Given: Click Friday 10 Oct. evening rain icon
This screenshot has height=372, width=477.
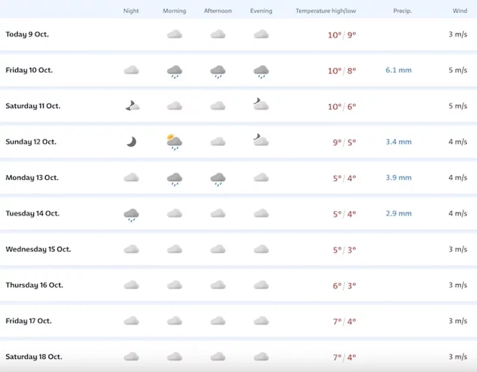Looking at the screenshot, I should pos(261,71).
